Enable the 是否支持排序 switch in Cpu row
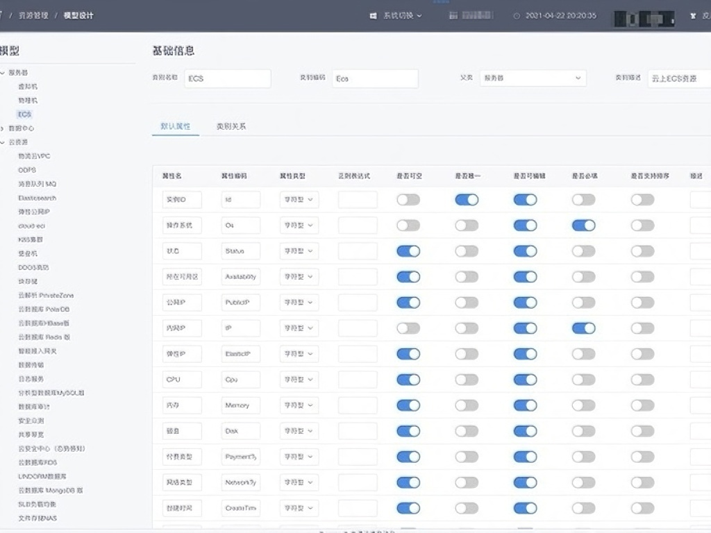Viewport: 711px width, 533px height. coord(642,380)
